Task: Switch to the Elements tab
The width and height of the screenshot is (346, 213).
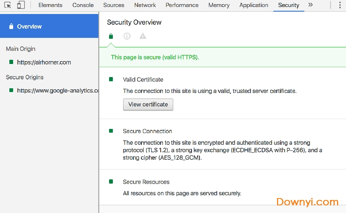Action: (50, 5)
